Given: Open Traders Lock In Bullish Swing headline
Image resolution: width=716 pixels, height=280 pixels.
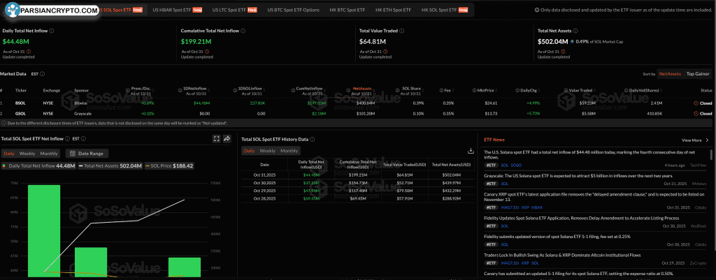Looking at the screenshot, I should (x=563, y=256).
